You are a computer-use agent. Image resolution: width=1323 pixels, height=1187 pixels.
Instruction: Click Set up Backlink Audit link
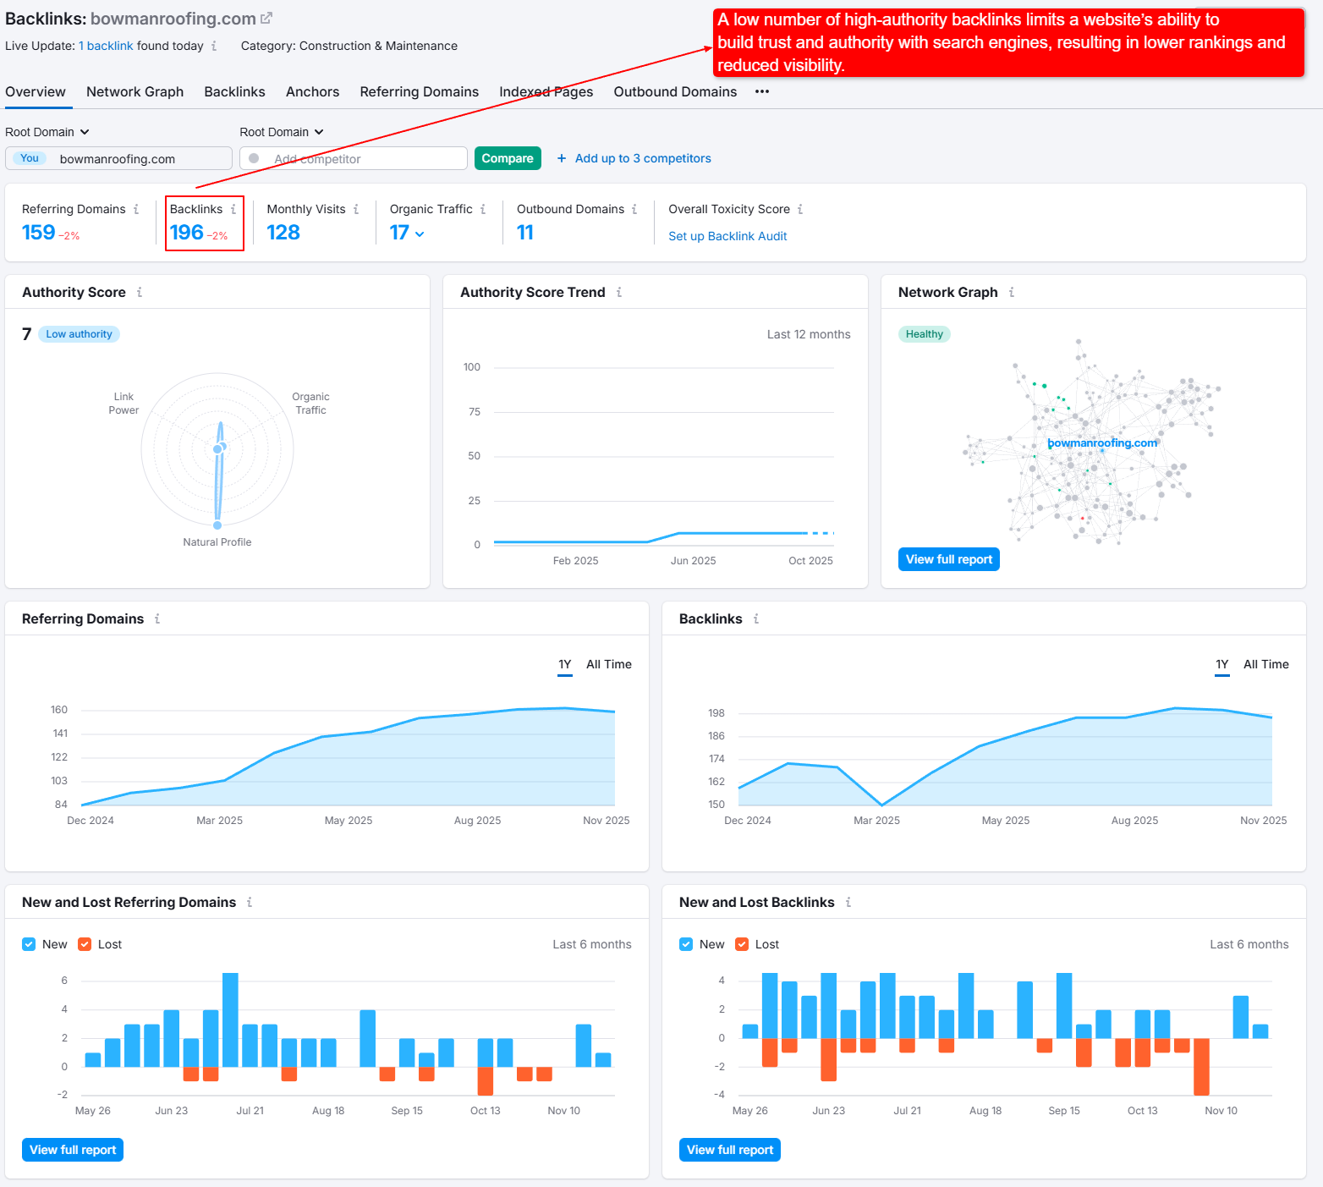tap(727, 236)
